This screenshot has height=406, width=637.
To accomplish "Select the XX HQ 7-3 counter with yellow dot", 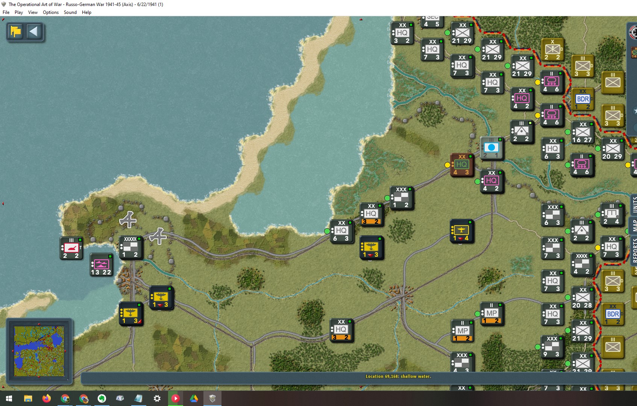I will (x=612, y=247).
